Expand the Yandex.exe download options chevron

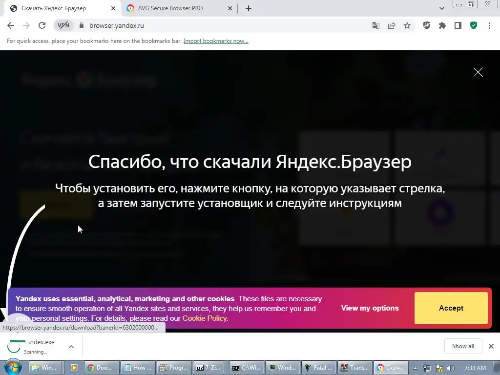click(71, 347)
